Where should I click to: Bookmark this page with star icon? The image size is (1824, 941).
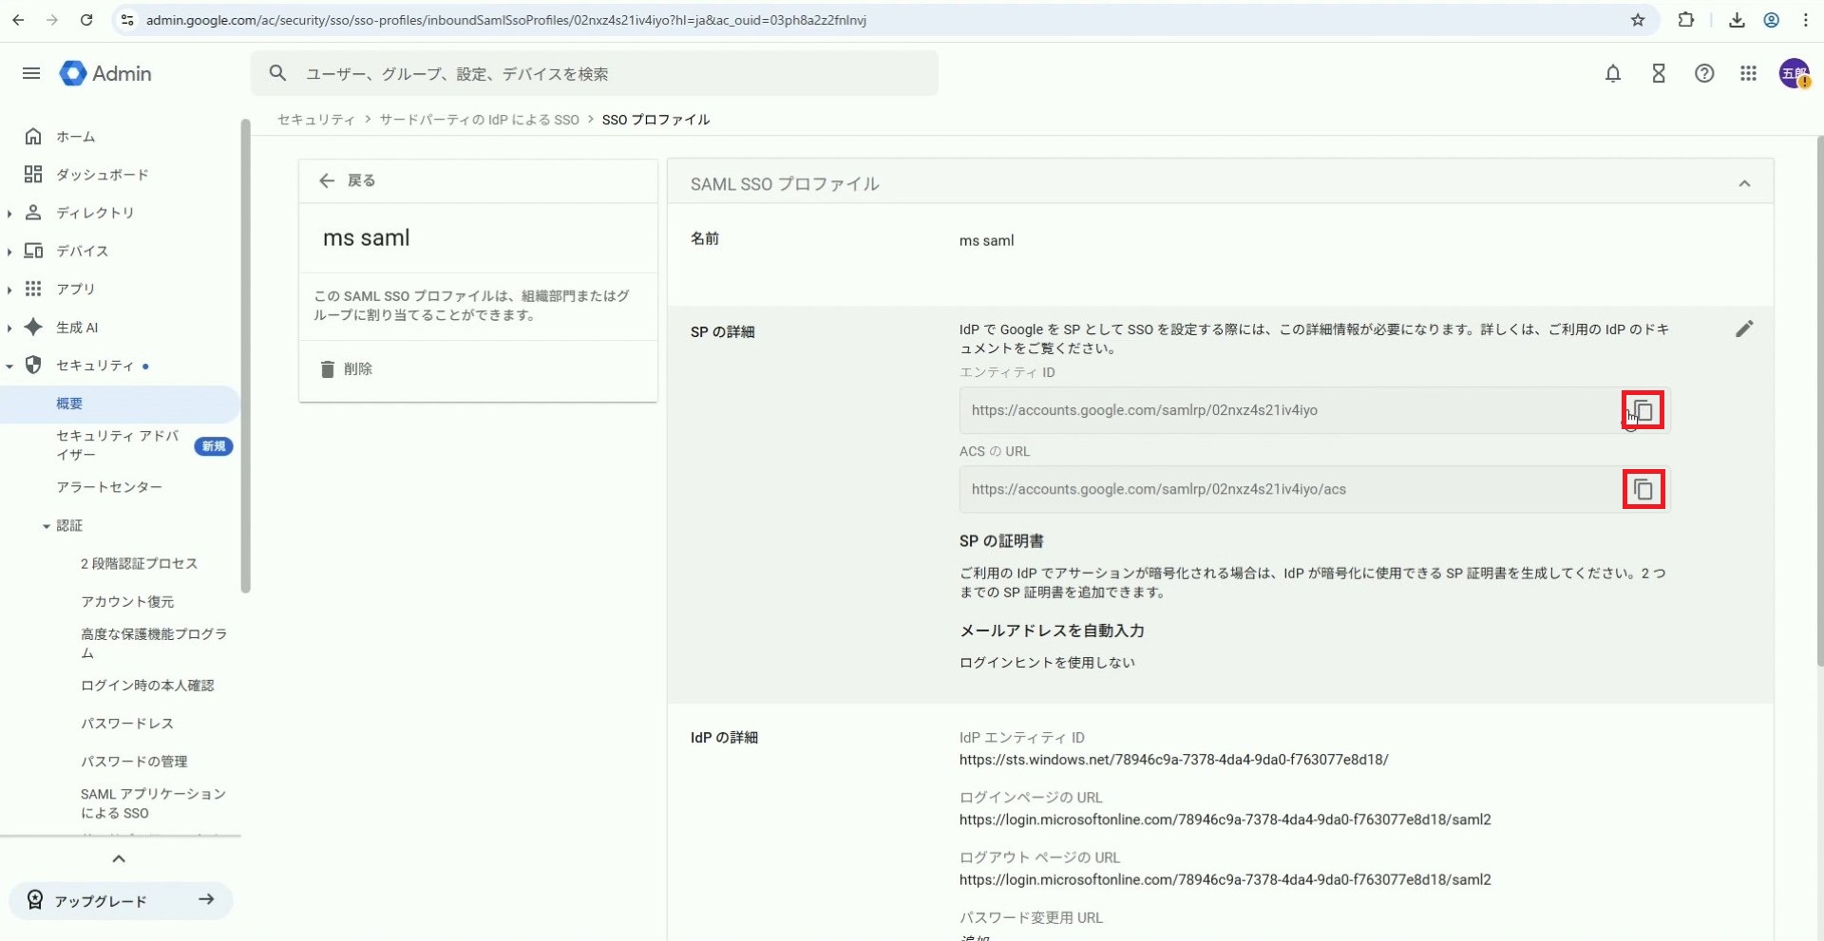(x=1638, y=20)
